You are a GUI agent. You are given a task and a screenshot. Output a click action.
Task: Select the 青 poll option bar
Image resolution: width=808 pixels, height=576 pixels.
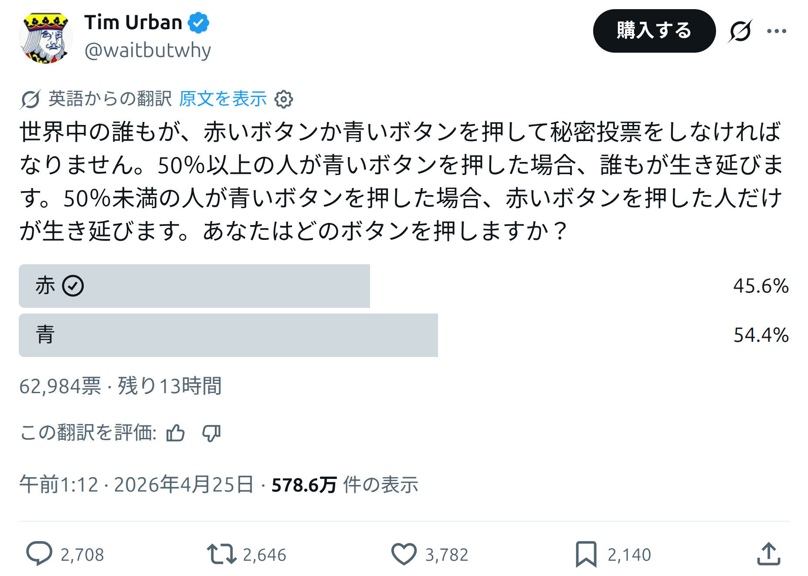click(228, 335)
